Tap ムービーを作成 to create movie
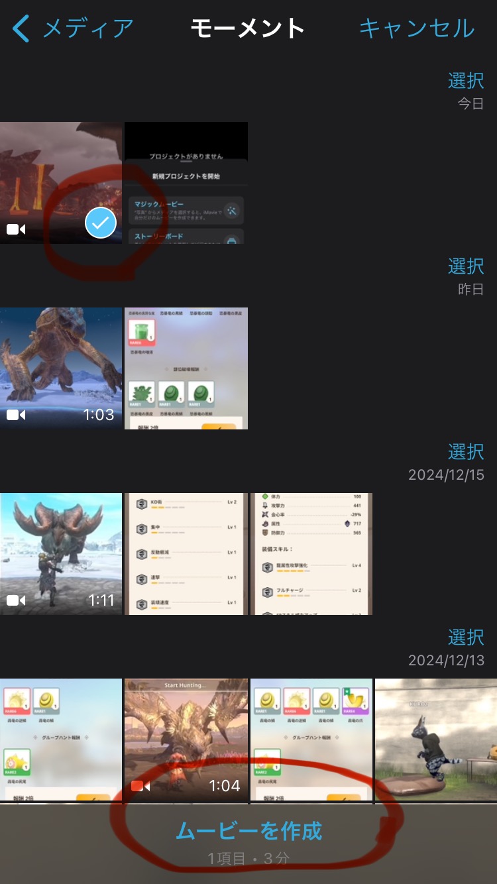 249,830
